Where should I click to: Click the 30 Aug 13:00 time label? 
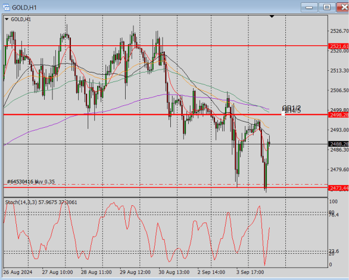[x=174, y=272]
